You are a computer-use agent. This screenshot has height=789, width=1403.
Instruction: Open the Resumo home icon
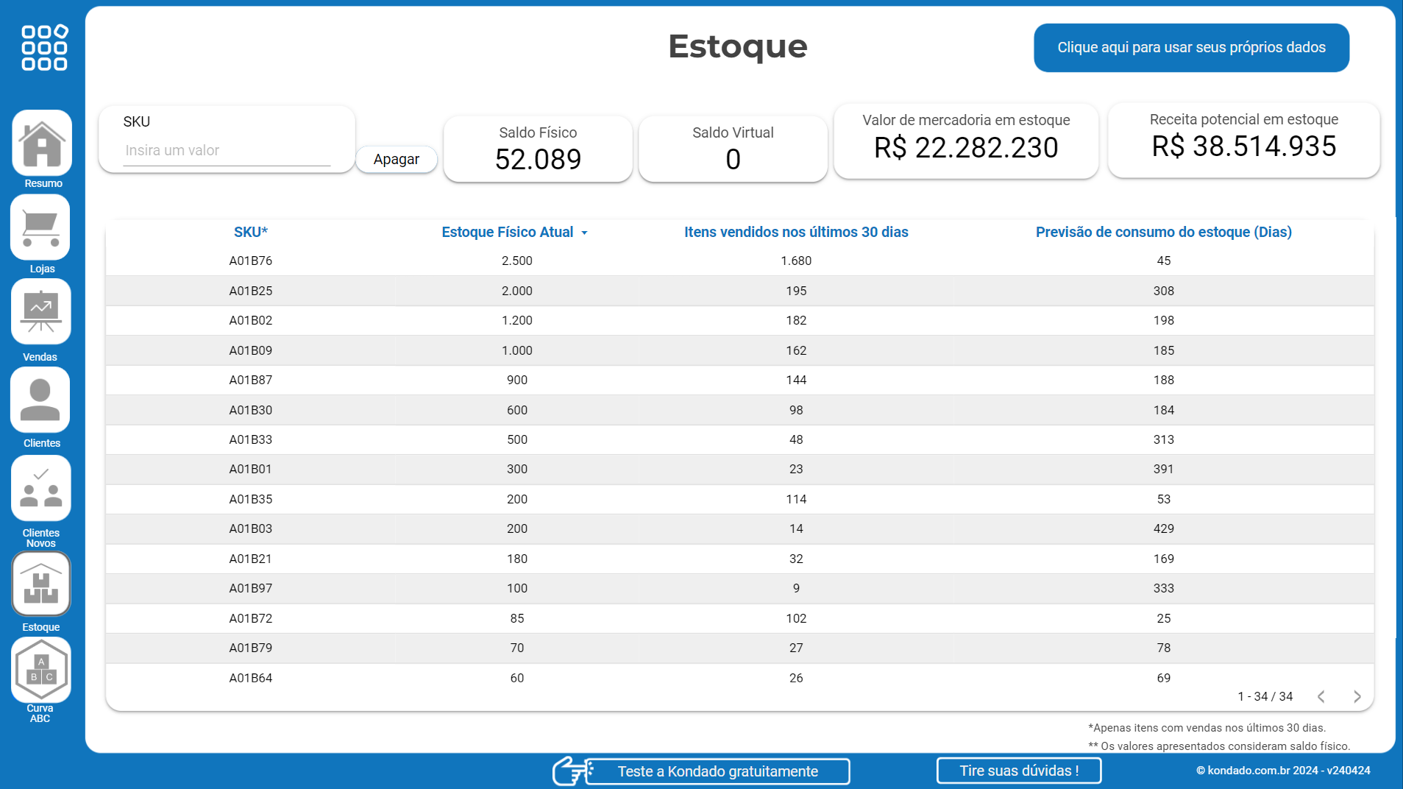(x=42, y=143)
